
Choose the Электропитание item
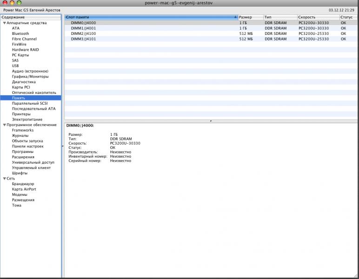click(27, 120)
